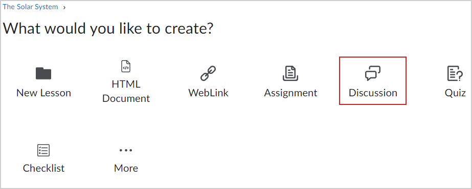Choose the Assignment text label
Image resolution: width=472 pixels, height=189 pixels.
(290, 93)
